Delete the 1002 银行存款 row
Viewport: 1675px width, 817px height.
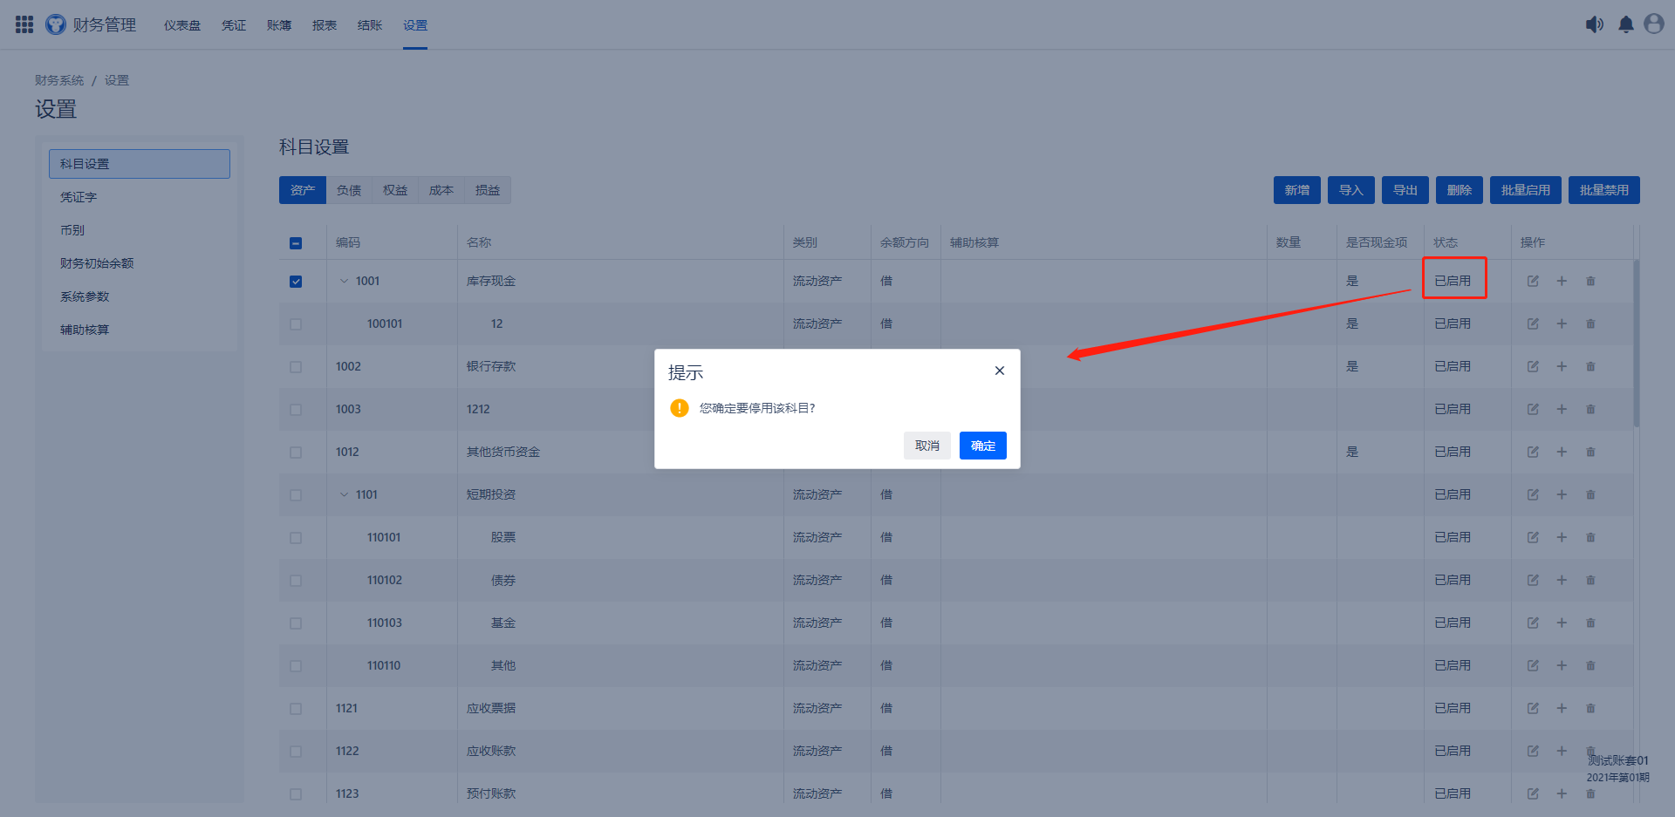click(1590, 366)
